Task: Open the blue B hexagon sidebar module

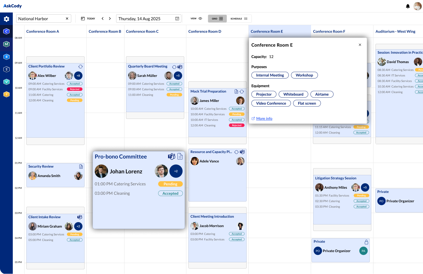Action: tap(6, 57)
